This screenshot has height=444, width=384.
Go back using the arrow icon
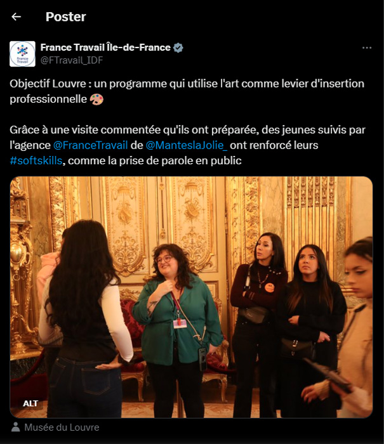(x=16, y=17)
